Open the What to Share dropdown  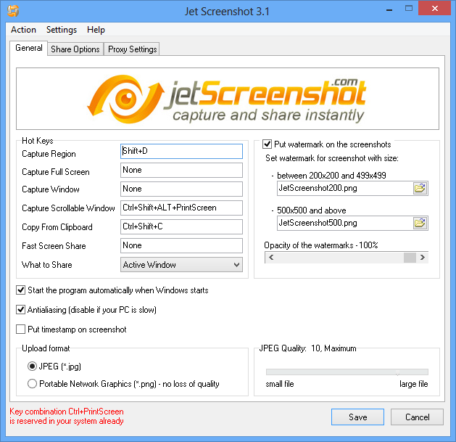point(181,265)
